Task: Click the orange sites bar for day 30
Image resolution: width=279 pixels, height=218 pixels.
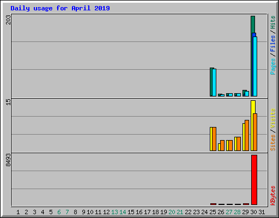Action: tap(255, 132)
